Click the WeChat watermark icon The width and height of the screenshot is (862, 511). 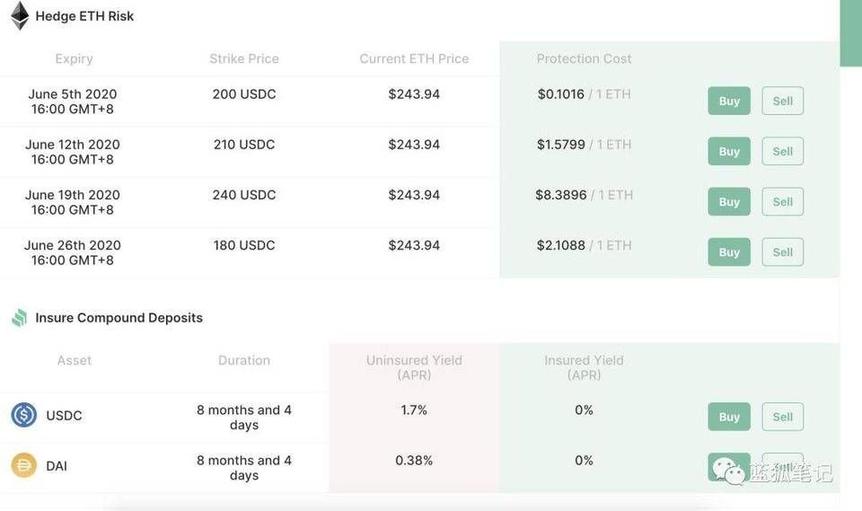(728, 470)
